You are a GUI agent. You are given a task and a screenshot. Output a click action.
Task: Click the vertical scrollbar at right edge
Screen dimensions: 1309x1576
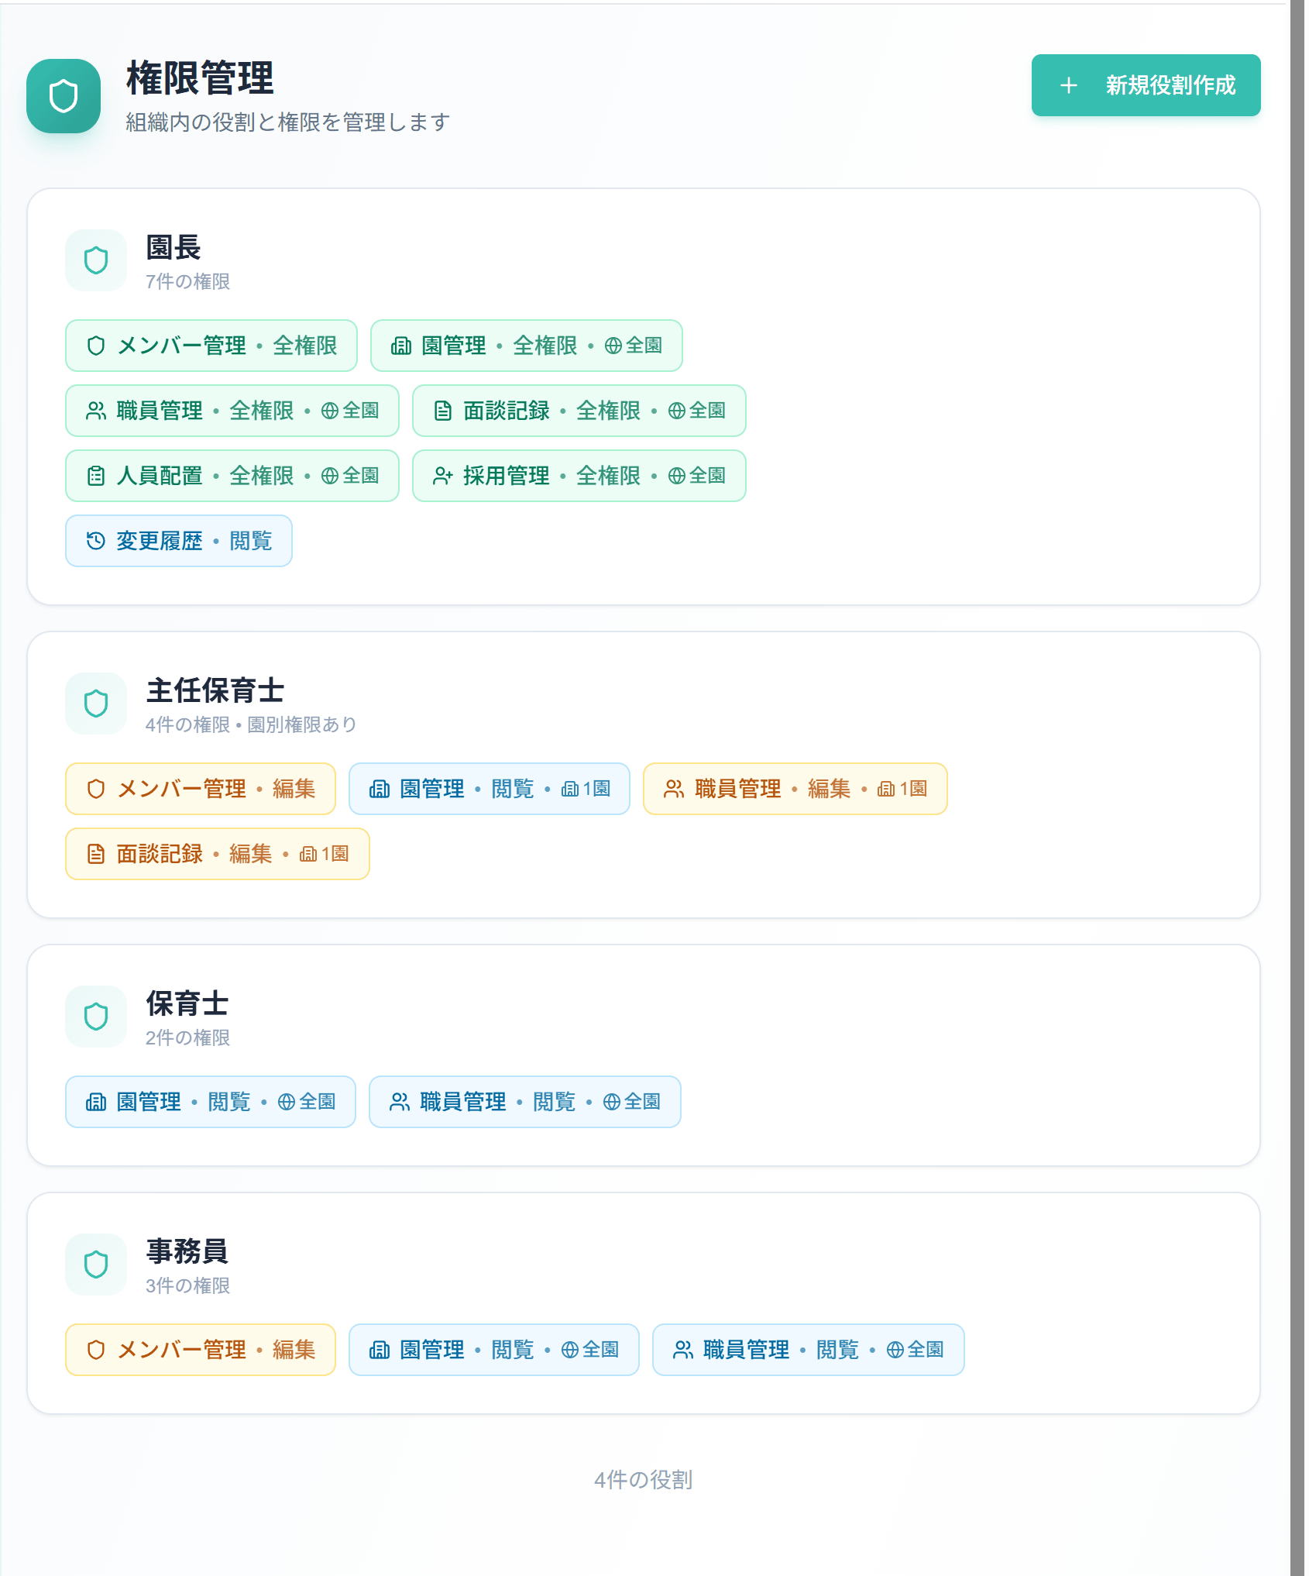pos(1297,788)
